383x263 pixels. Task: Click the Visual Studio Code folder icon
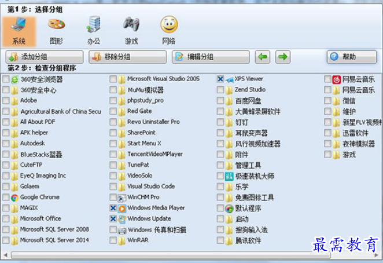[x=122, y=187]
